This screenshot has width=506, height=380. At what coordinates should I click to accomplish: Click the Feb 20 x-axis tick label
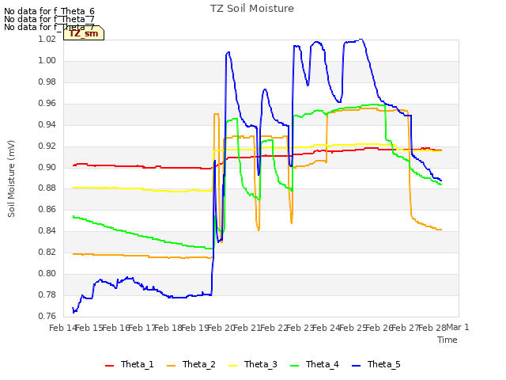221,328
